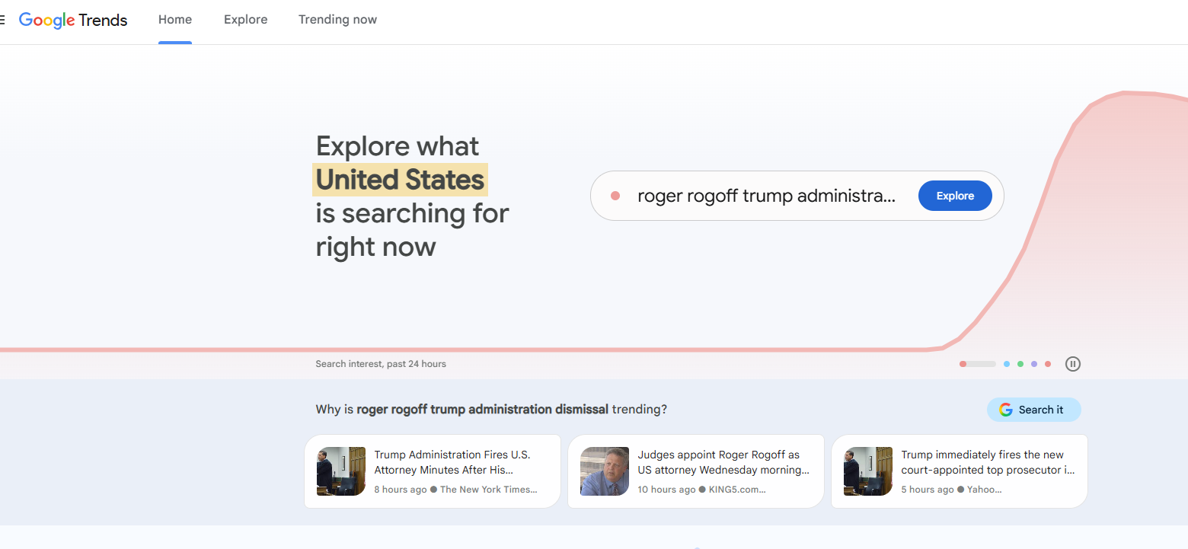1188x549 pixels.
Task: Click the blue Explore button
Action: [x=955, y=196]
